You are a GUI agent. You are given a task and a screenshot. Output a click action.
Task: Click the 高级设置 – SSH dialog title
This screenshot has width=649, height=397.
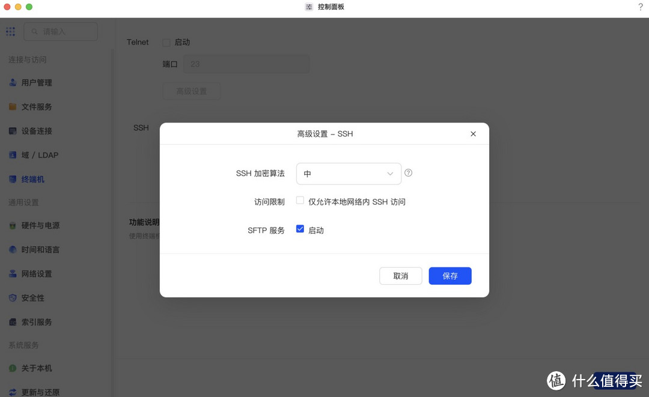coord(325,133)
